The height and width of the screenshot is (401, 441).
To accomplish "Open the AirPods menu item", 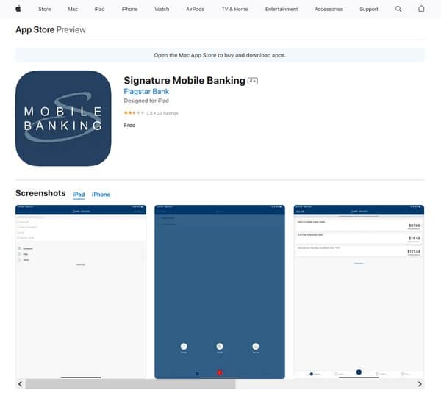I will [195, 9].
